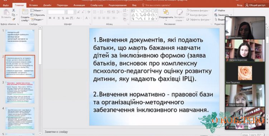Open the Файл tab

6,5
